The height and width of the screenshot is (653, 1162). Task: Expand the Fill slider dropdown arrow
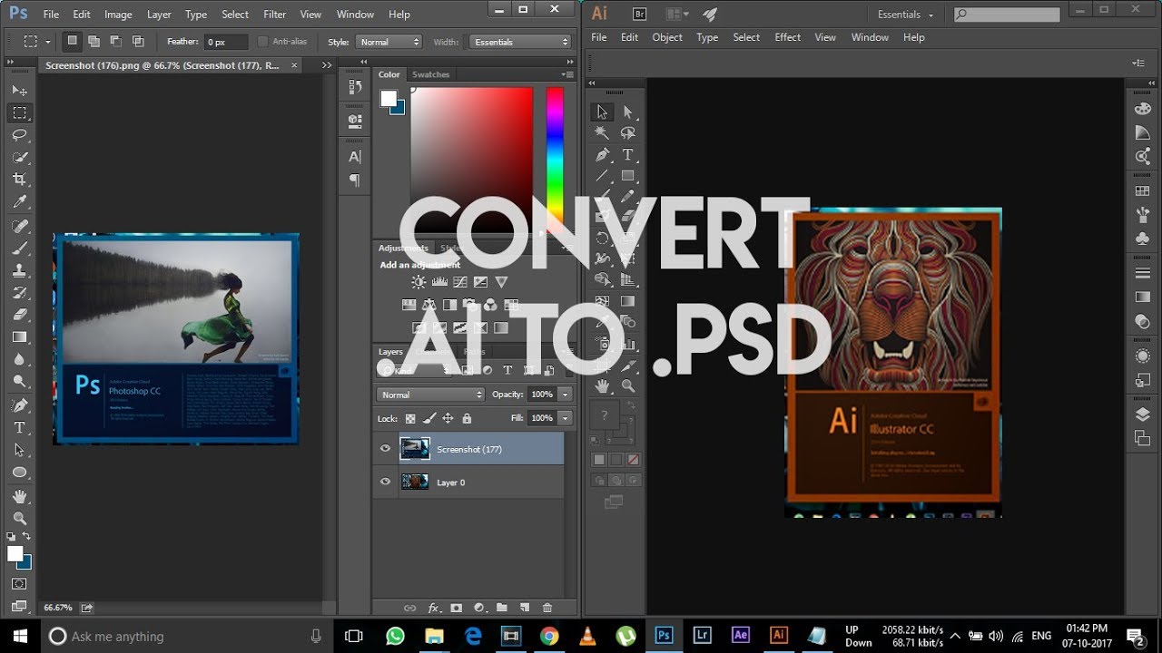(x=566, y=418)
